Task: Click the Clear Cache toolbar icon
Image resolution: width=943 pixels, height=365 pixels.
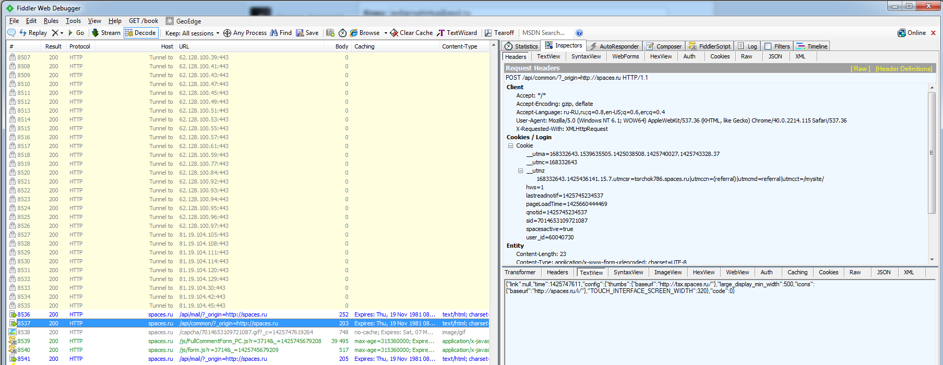Action: [394, 33]
